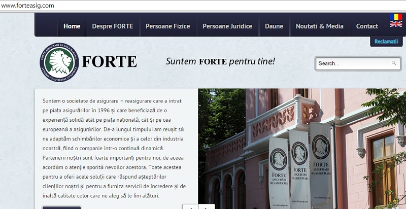Open the Persoane Fizice menu
The image size is (406, 209).
pos(168,26)
